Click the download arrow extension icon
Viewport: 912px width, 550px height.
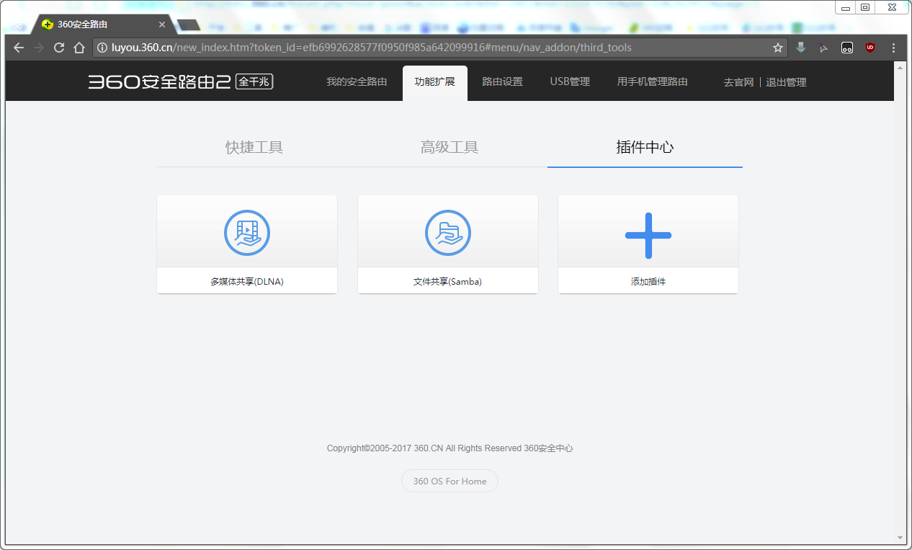point(801,48)
